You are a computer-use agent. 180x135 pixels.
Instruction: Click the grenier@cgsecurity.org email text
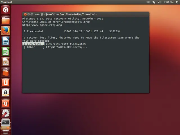pyautogui.click(x=71, y=22)
